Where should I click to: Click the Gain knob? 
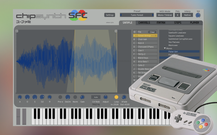82,97
